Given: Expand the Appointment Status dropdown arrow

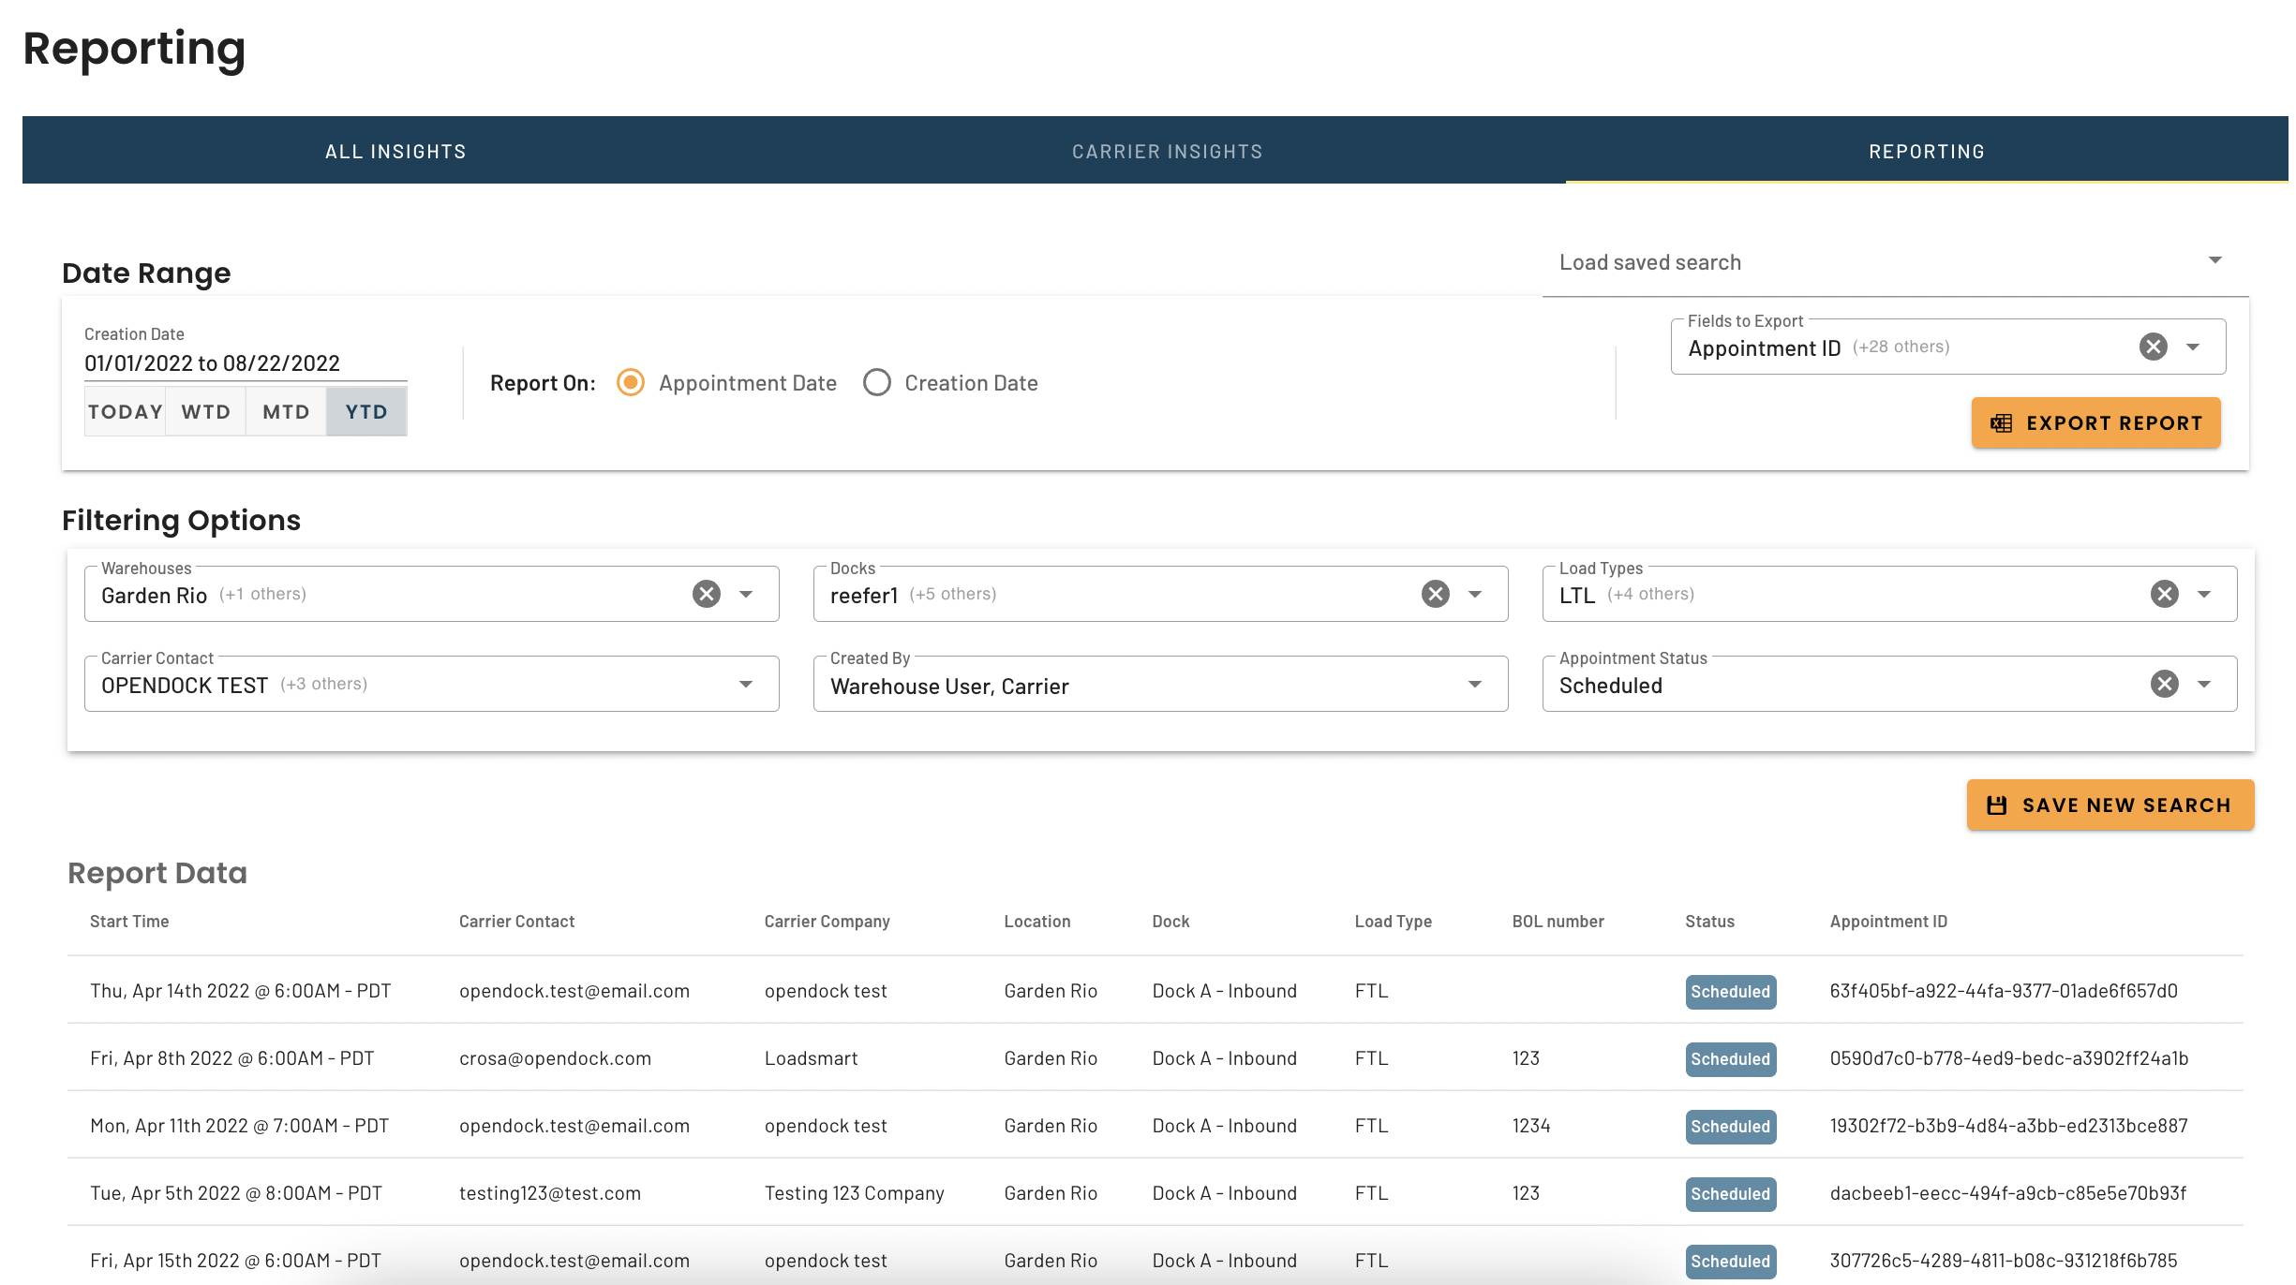Looking at the screenshot, I should click(2204, 684).
